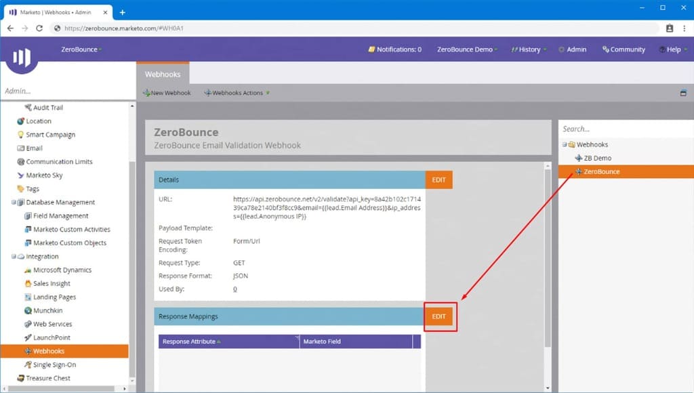Click the browser reload icon
This screenshot has height=393, width=694.
[x=39, y=28]
